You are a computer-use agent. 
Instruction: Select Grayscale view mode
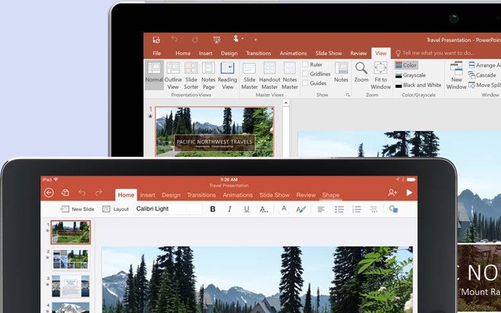click(410, 75)
